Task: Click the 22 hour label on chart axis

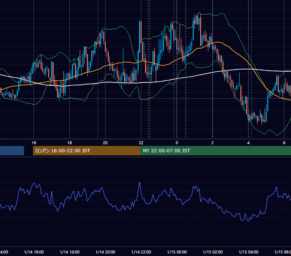Action: (141, 143)
